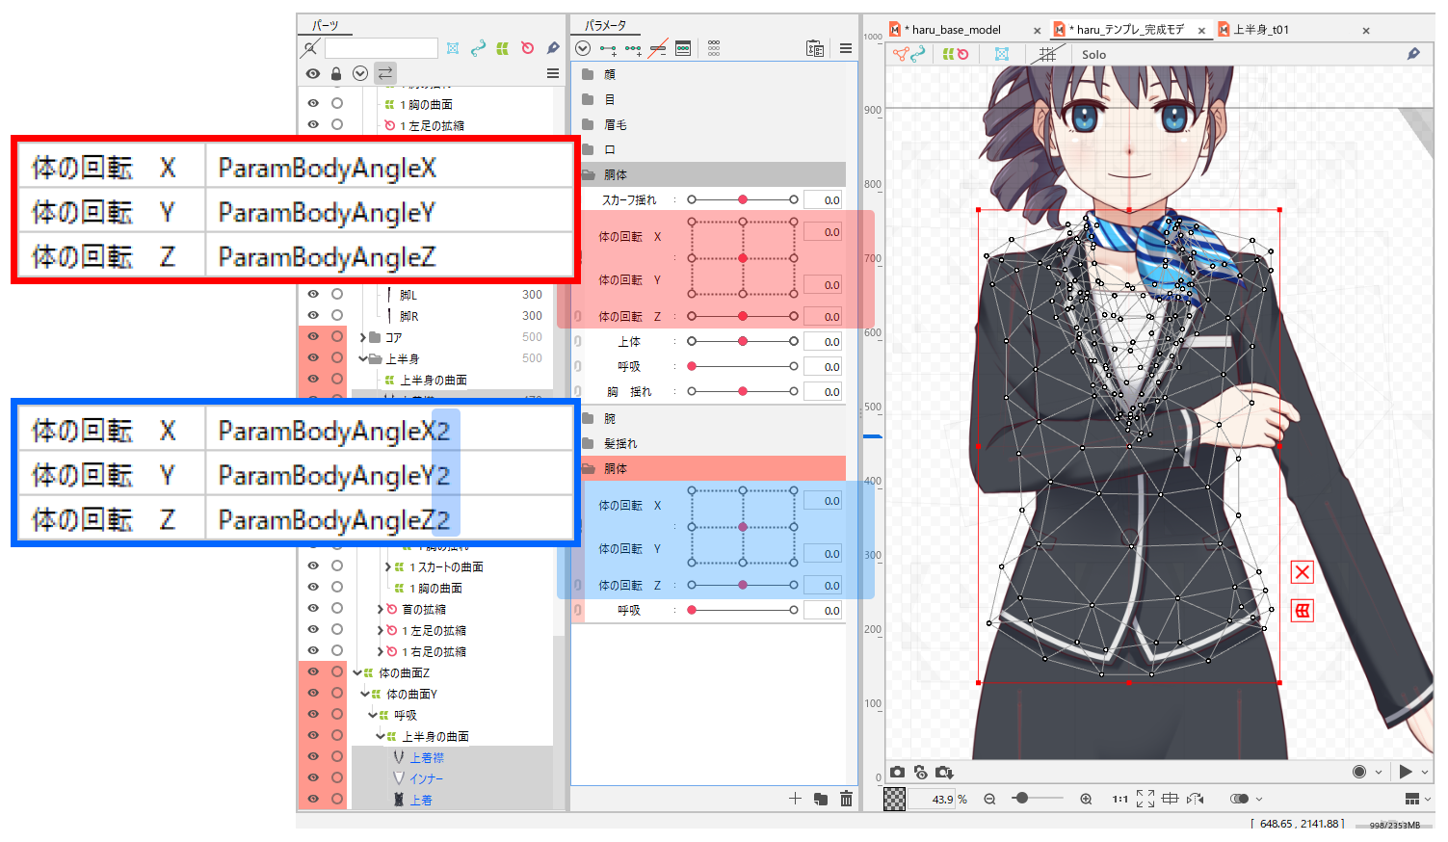This screenshot has height=842, width=1448.
Task: Click the snapshot camera icon below canvas
Action: pyautogui.click(x=898, y=772)
